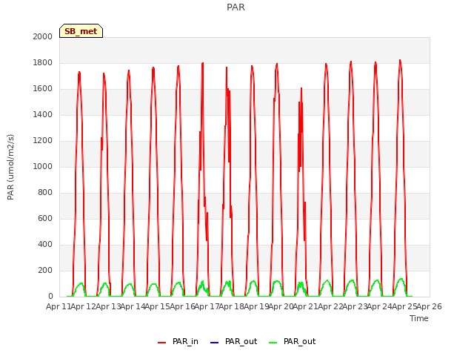This screenshot has width=474, height=356.
Task: Click the 1400 y-axis tick label
Action: point(43,114)
